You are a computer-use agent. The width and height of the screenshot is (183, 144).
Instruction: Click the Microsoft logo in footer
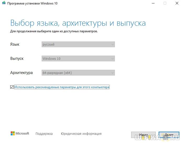(x=20, y=133)
